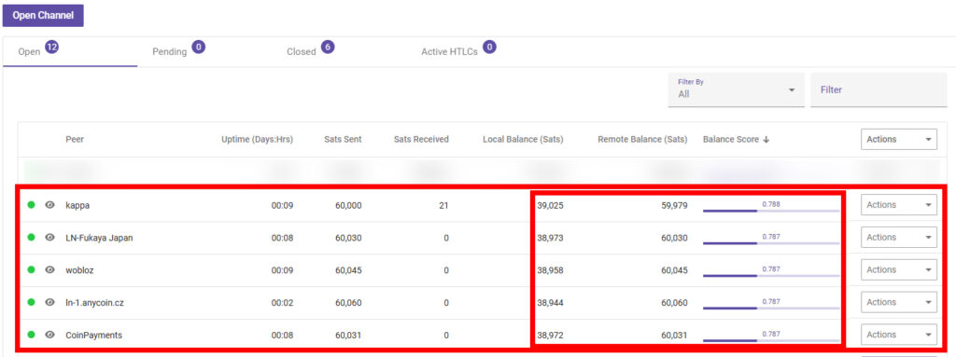Screen dimensions: 956x357
Task: Click the Pending tab count badge 0
Action: point(198,47)
